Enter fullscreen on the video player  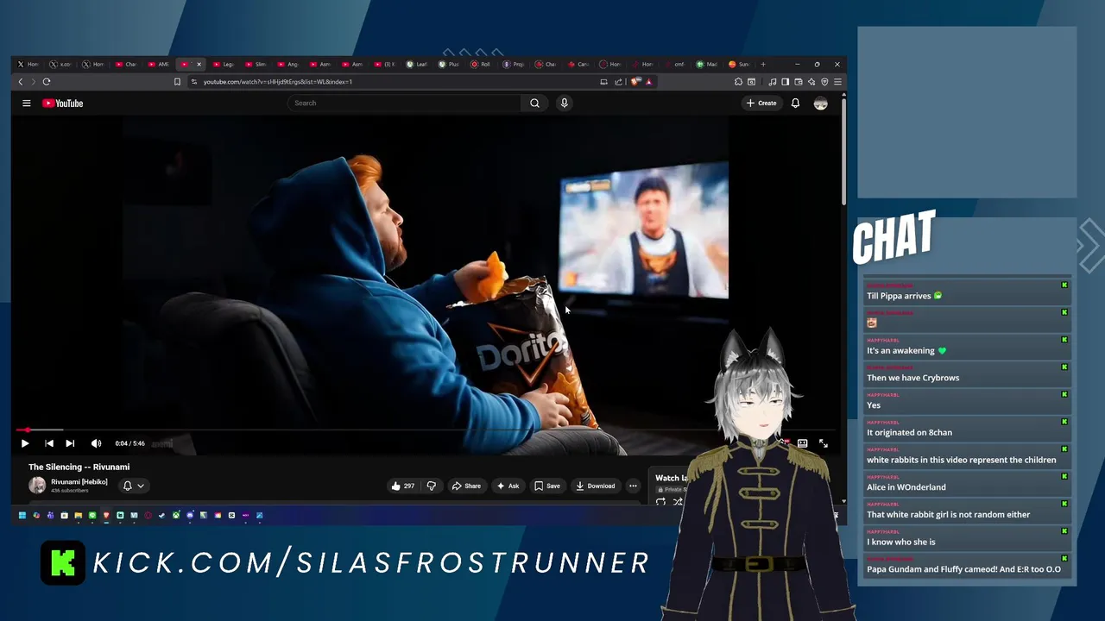pyautogui.click(x=824, y=443)
